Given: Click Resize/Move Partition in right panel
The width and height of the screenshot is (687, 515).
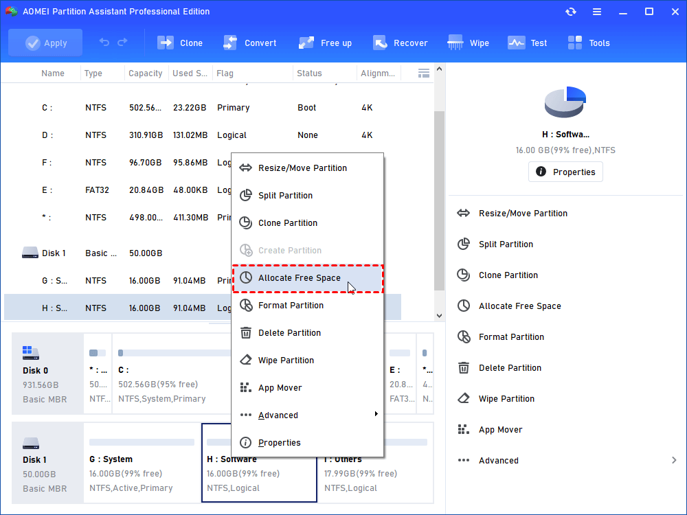Looking at the screenshot, I should [x=523, y=214].
